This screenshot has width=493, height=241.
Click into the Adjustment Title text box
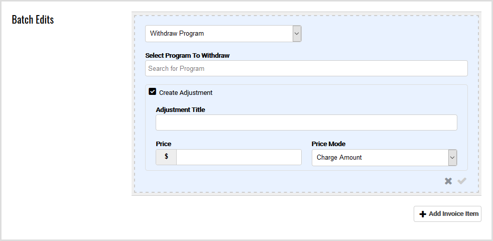(x=306, y=123)
